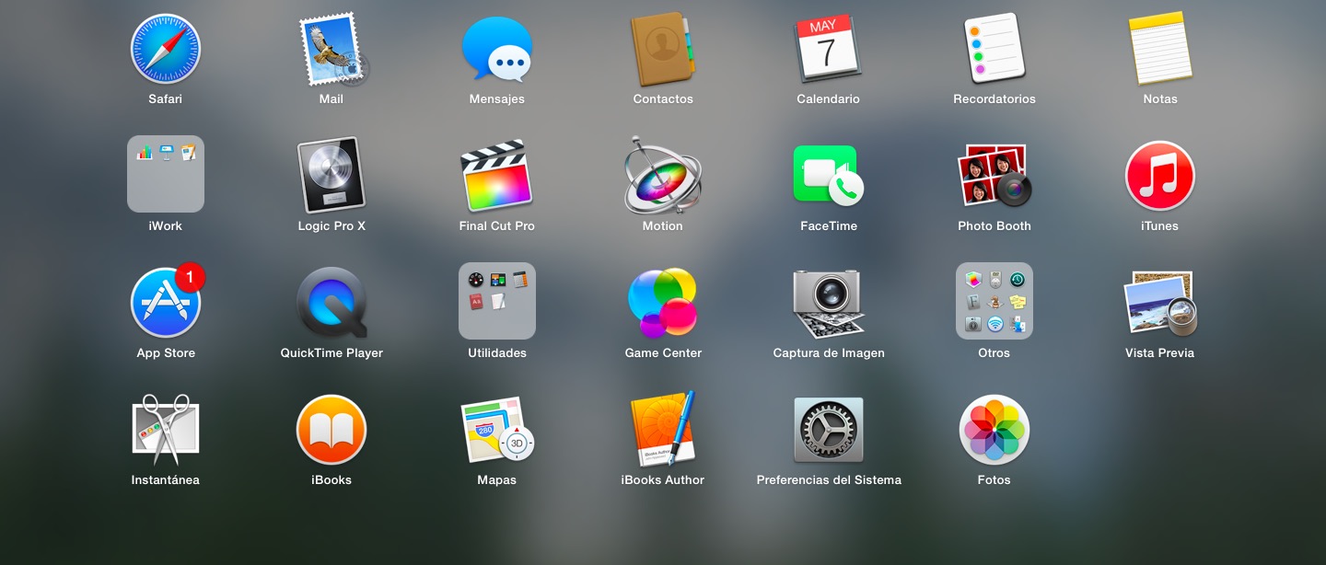Click the "Preferencias del Sistema" label
1326x565 pixels.
(x=829, y=480)
